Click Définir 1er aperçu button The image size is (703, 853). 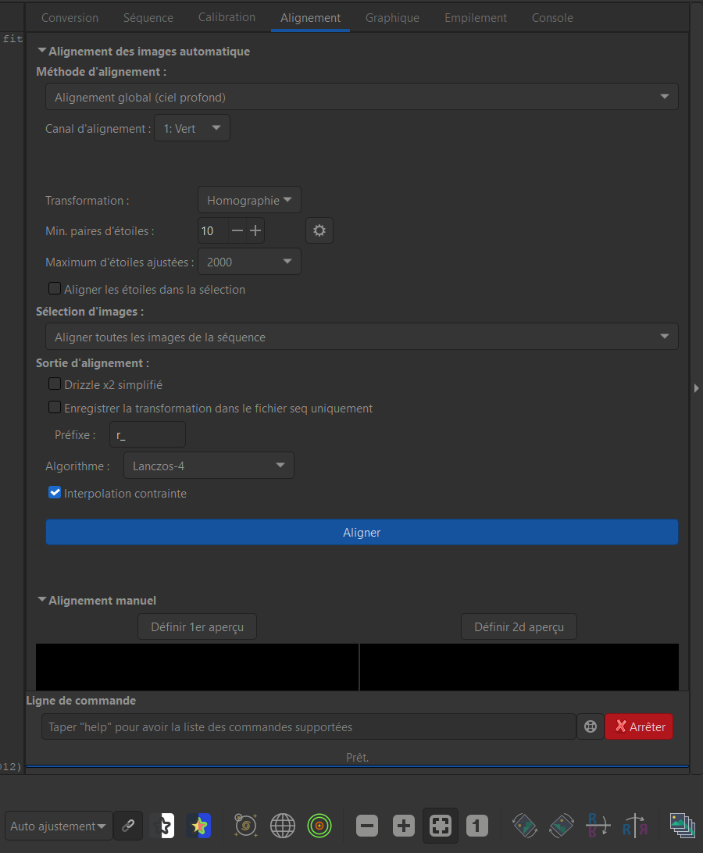[x=197, y=626]
